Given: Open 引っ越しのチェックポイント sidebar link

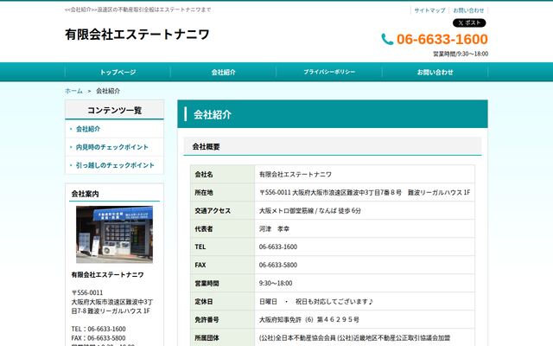Looking at the screenshot, I should click(x=115, y=165).
